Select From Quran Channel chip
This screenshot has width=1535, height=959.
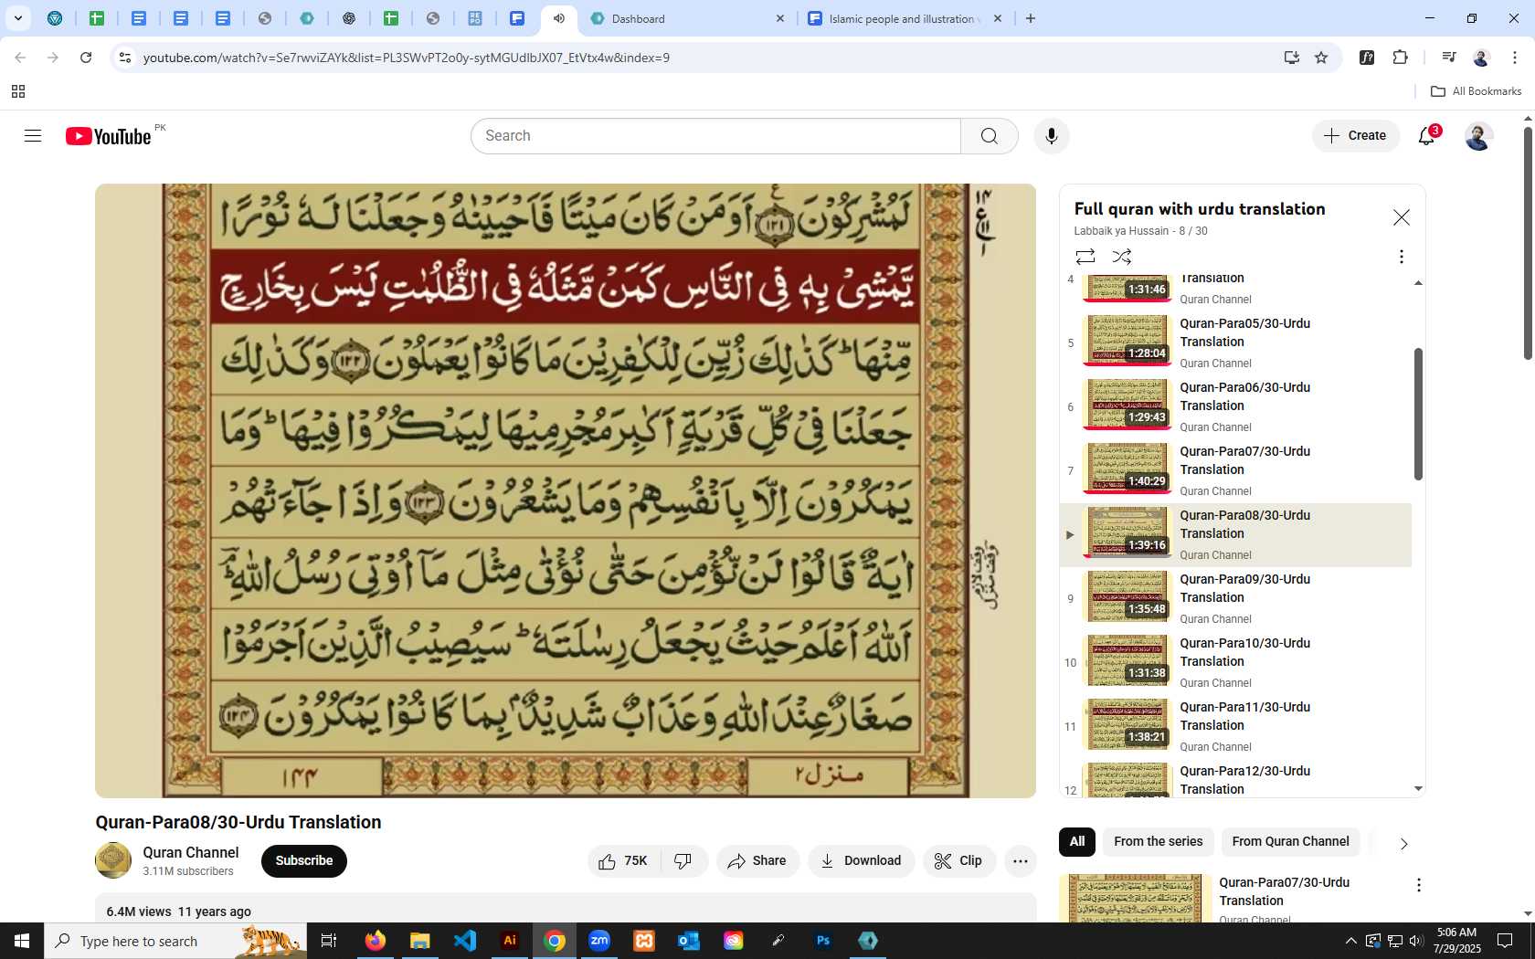(x=1290, y=842)
